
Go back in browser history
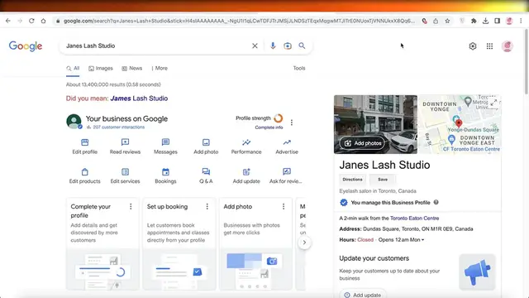point(8,21)
